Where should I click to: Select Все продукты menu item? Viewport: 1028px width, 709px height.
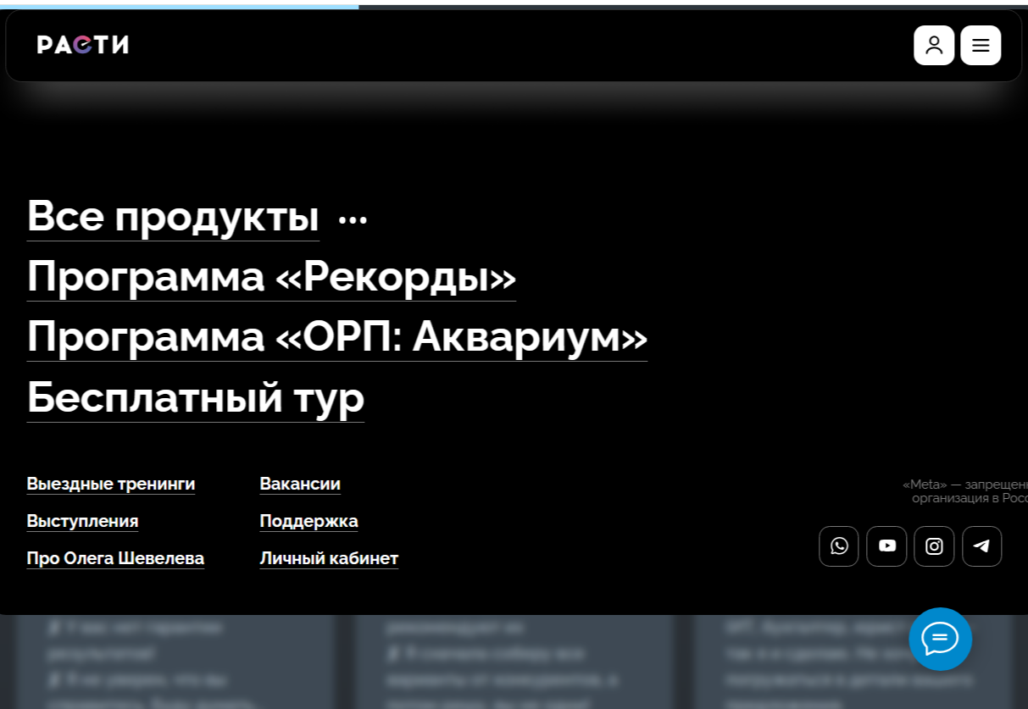coord(173,216)
